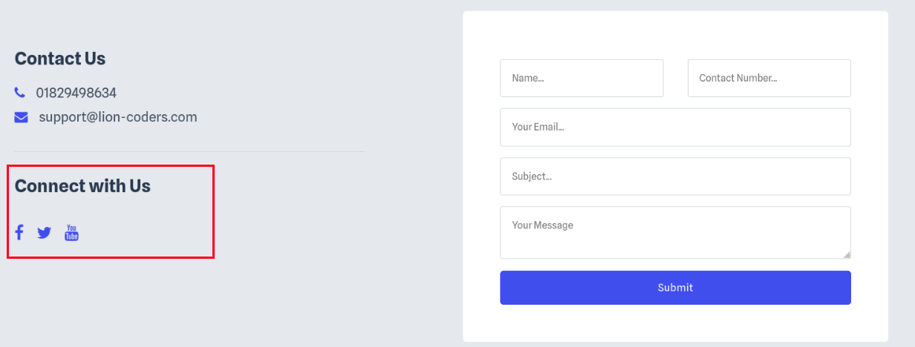Click the Contact Us heading
The width and height of the screenshot is (915, 347).
pos(60,59)
